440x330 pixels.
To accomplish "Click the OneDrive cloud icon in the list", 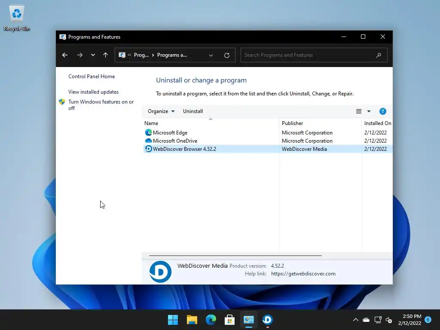I will (148, 141).
